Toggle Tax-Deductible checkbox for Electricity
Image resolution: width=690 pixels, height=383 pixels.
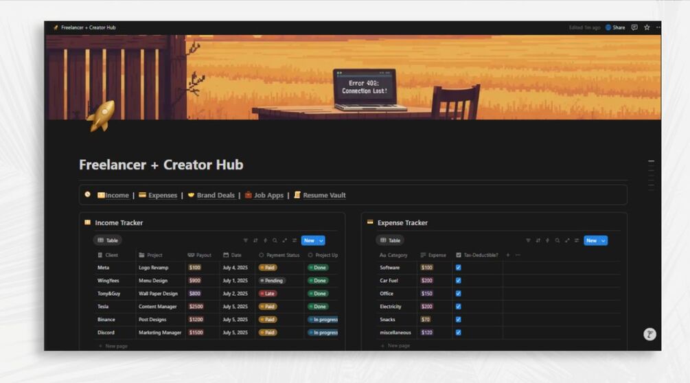458,307
